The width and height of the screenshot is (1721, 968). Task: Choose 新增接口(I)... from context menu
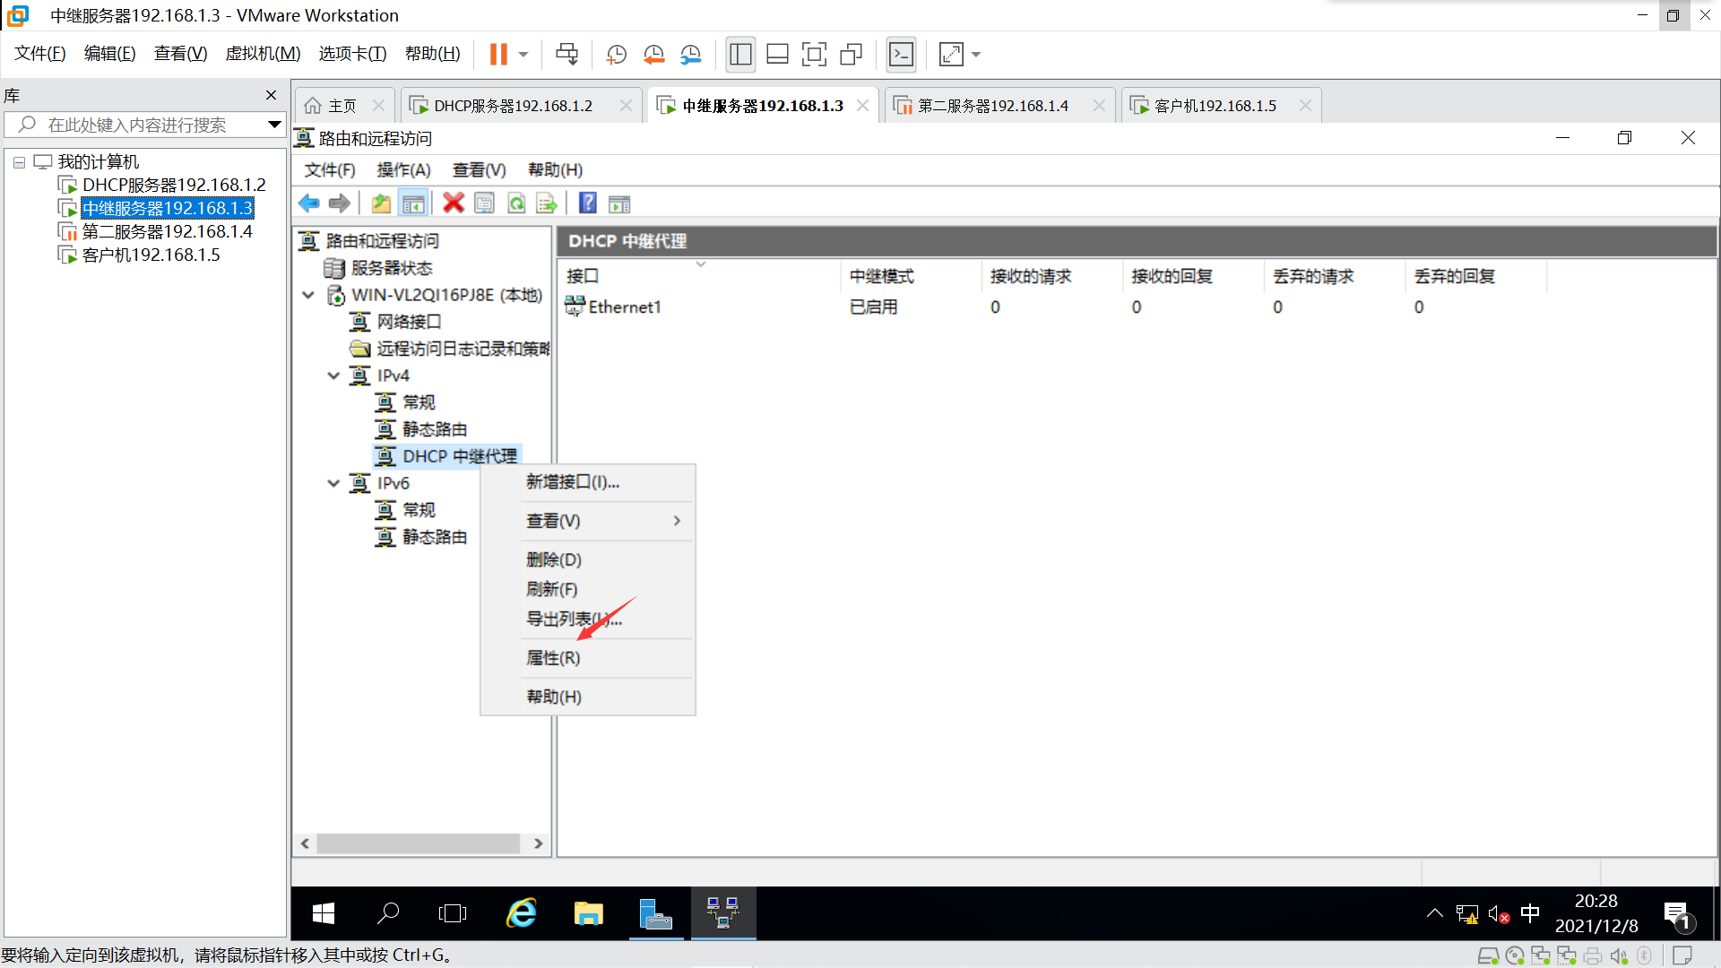click(x=573, y=482)
